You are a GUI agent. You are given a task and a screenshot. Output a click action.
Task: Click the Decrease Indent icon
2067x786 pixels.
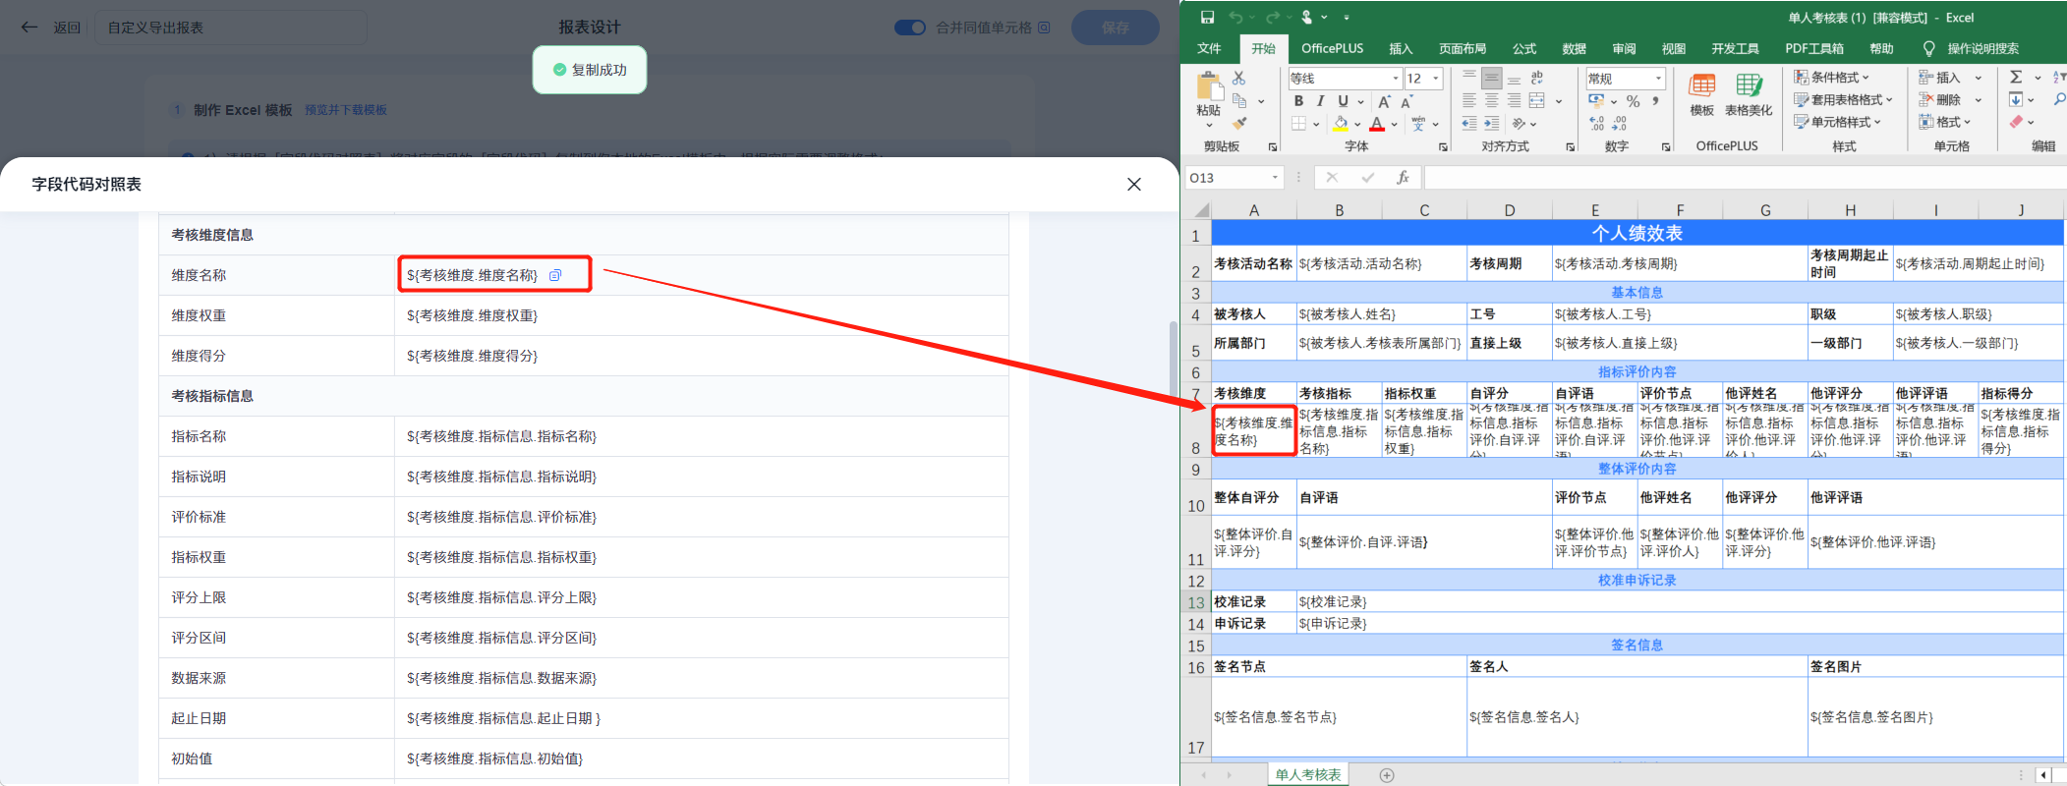coord(1469,124)
